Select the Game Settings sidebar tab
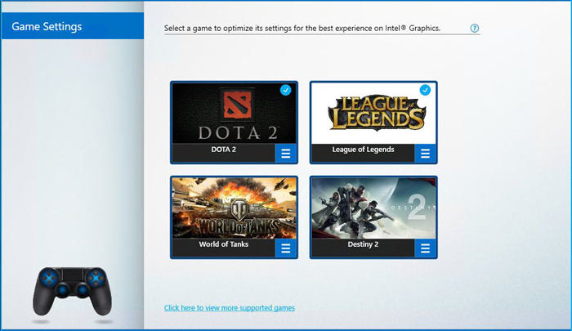 [73, 26]
